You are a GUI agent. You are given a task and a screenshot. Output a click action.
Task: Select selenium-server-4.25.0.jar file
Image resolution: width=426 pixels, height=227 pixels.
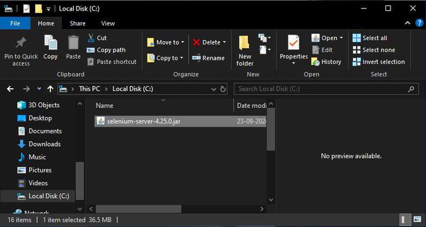pos(180,121)
